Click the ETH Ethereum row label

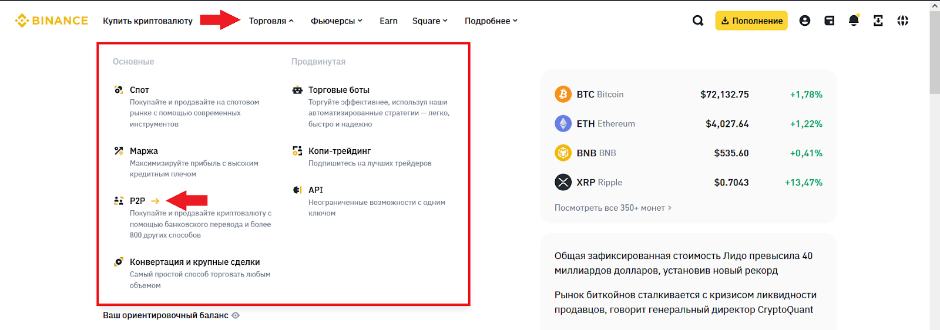606,123
